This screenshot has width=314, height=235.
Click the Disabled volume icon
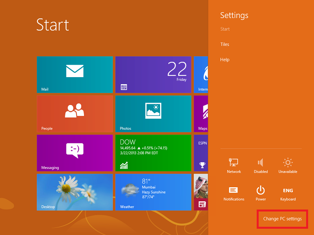pos(261,165)
